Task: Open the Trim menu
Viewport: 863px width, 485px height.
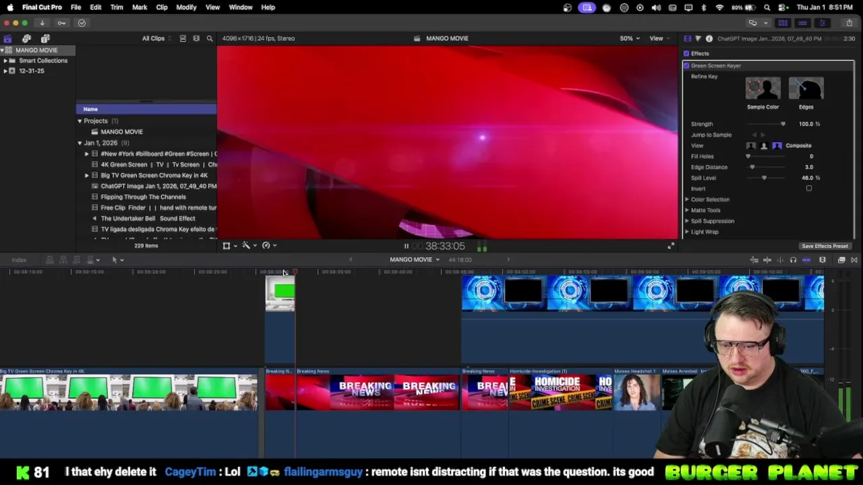Action: click(117, 7)
